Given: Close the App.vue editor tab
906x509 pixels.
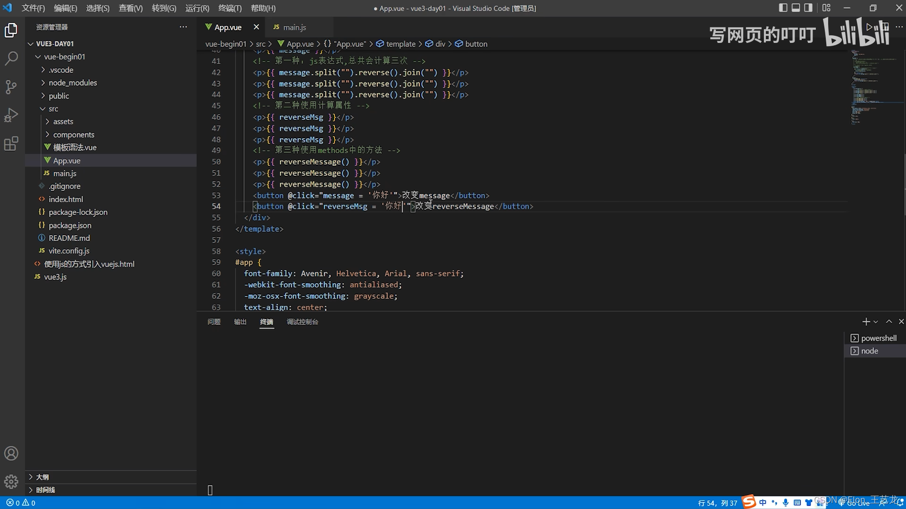Looking at the screenshot, I should pos(256,27).
